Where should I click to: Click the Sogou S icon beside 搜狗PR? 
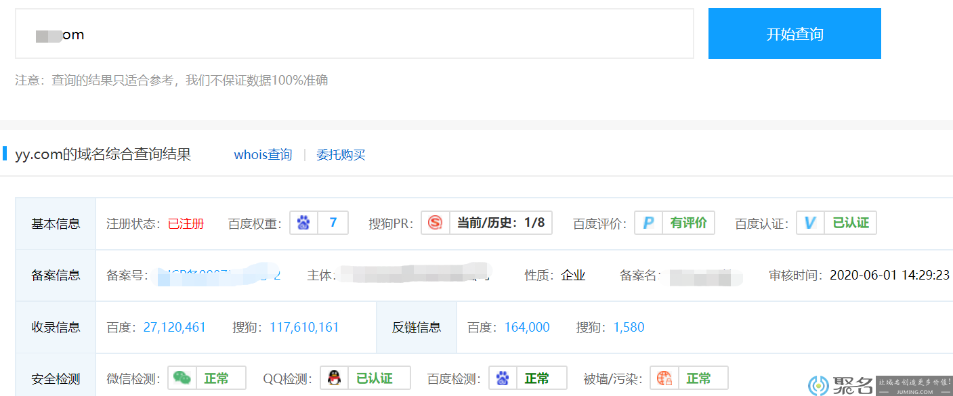click(436, 223)
